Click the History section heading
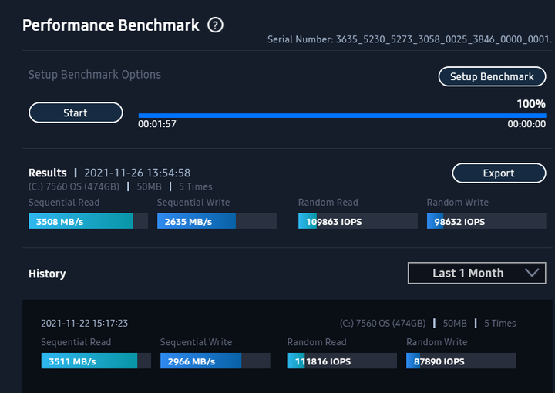The image size is (555, 393). 47,274
